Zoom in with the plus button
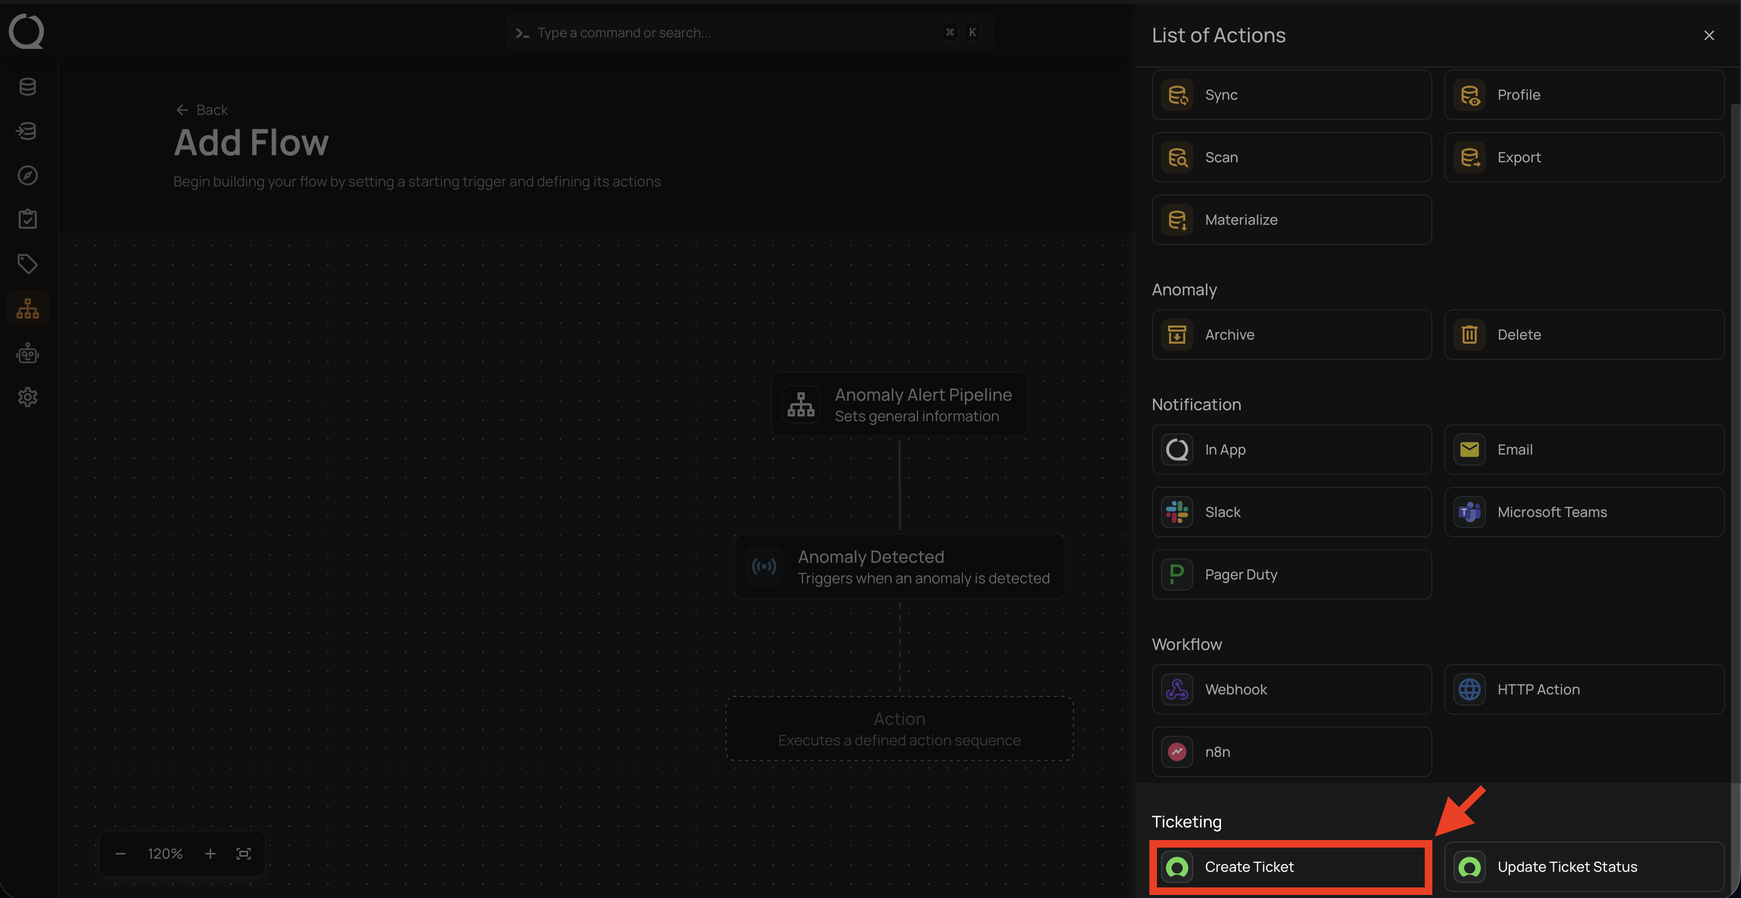This screenshot has width=1741, height=898. pyautogui.click(x=210, y=854)
